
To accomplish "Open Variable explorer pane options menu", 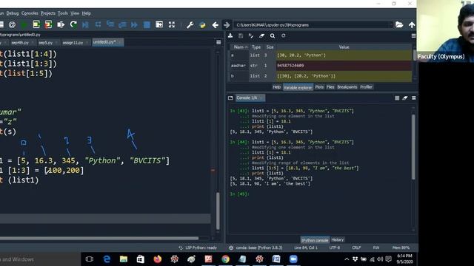I will click(x=413, y=36).
